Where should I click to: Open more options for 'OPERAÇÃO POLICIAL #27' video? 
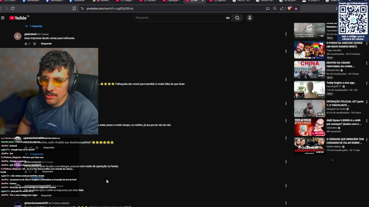click(366, 102)
